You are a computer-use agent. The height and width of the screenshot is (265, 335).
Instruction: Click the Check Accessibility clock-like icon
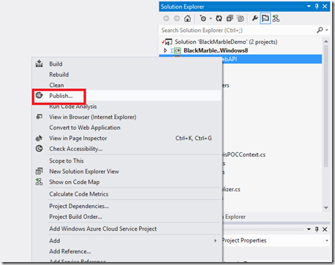pyautogui.click(x=39, y=148)
